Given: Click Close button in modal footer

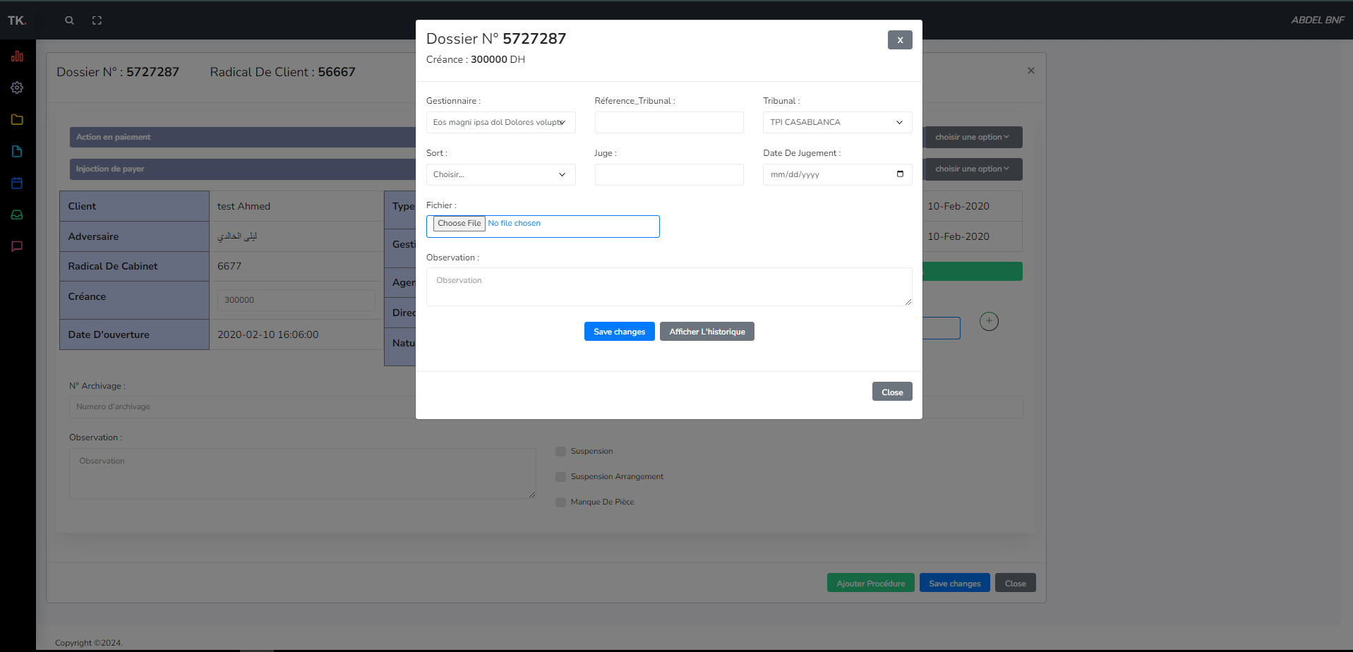Looking at the screenshot, I should click(x=892, y=392).
